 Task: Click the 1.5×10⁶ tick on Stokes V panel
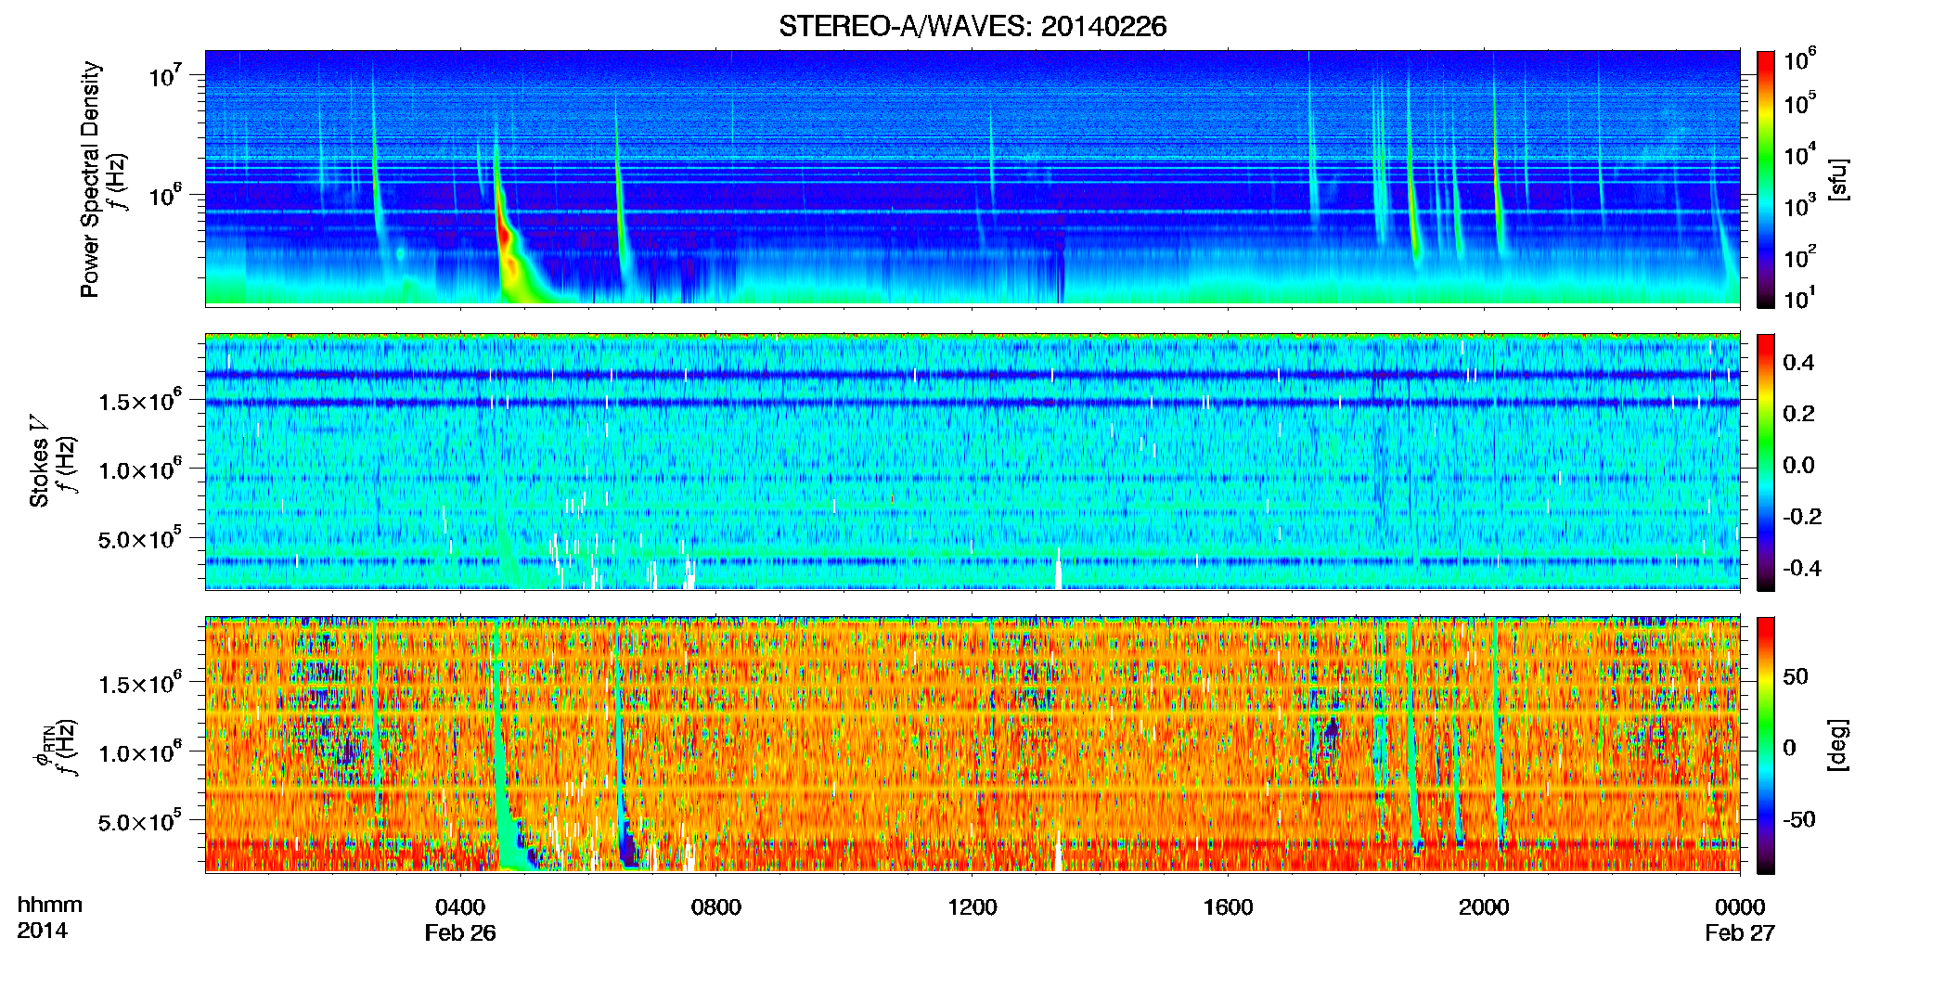(140, 400)
